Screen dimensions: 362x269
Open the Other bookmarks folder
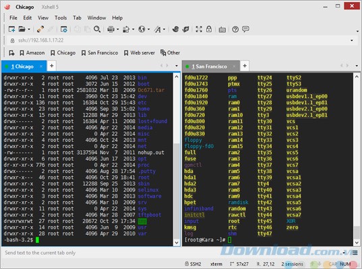pyautogui.click(x=170, y=52)
